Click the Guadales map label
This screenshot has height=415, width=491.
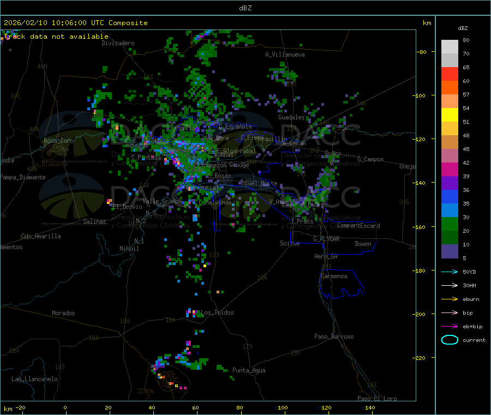[291, 117]
